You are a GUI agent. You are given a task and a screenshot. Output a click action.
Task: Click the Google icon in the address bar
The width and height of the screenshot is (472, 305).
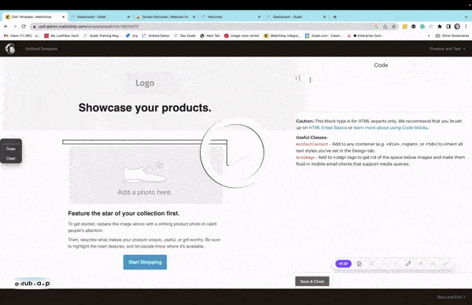[377, 27]
